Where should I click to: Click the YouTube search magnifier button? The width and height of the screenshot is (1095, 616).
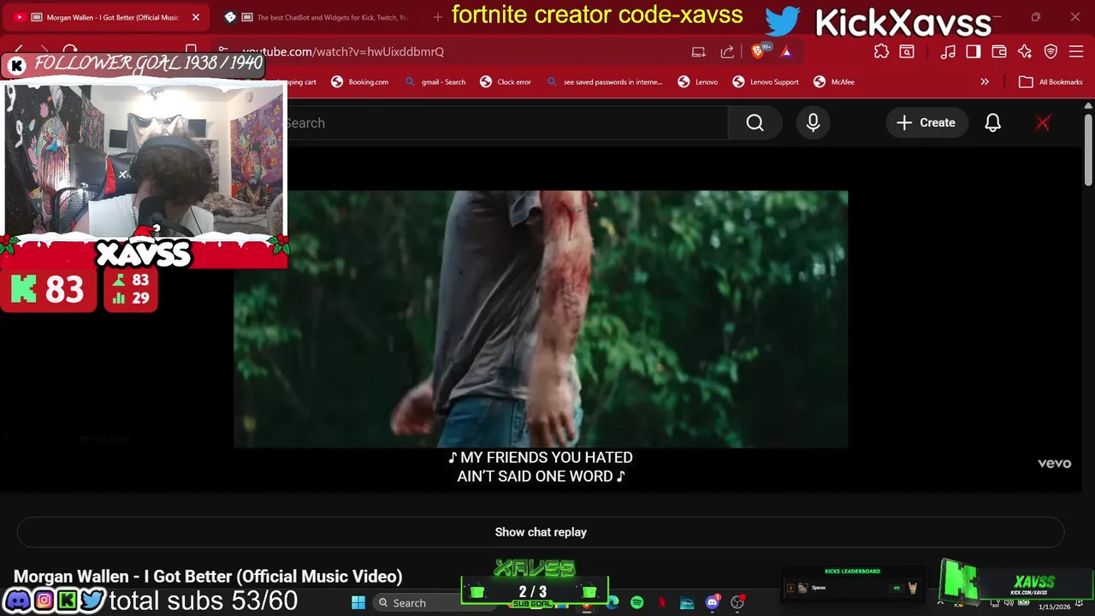[x=755, y=122]
